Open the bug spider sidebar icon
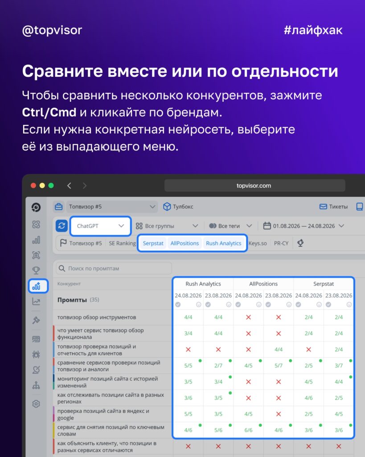The image size is (365, 457). (36, 354)
